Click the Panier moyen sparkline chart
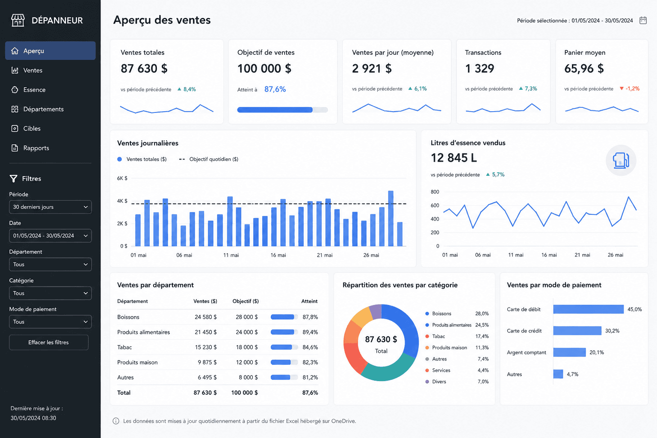This screenshot has height=438, width=657. coord(602,109)
